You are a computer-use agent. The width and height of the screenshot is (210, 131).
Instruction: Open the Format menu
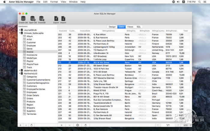pos(54,2)
